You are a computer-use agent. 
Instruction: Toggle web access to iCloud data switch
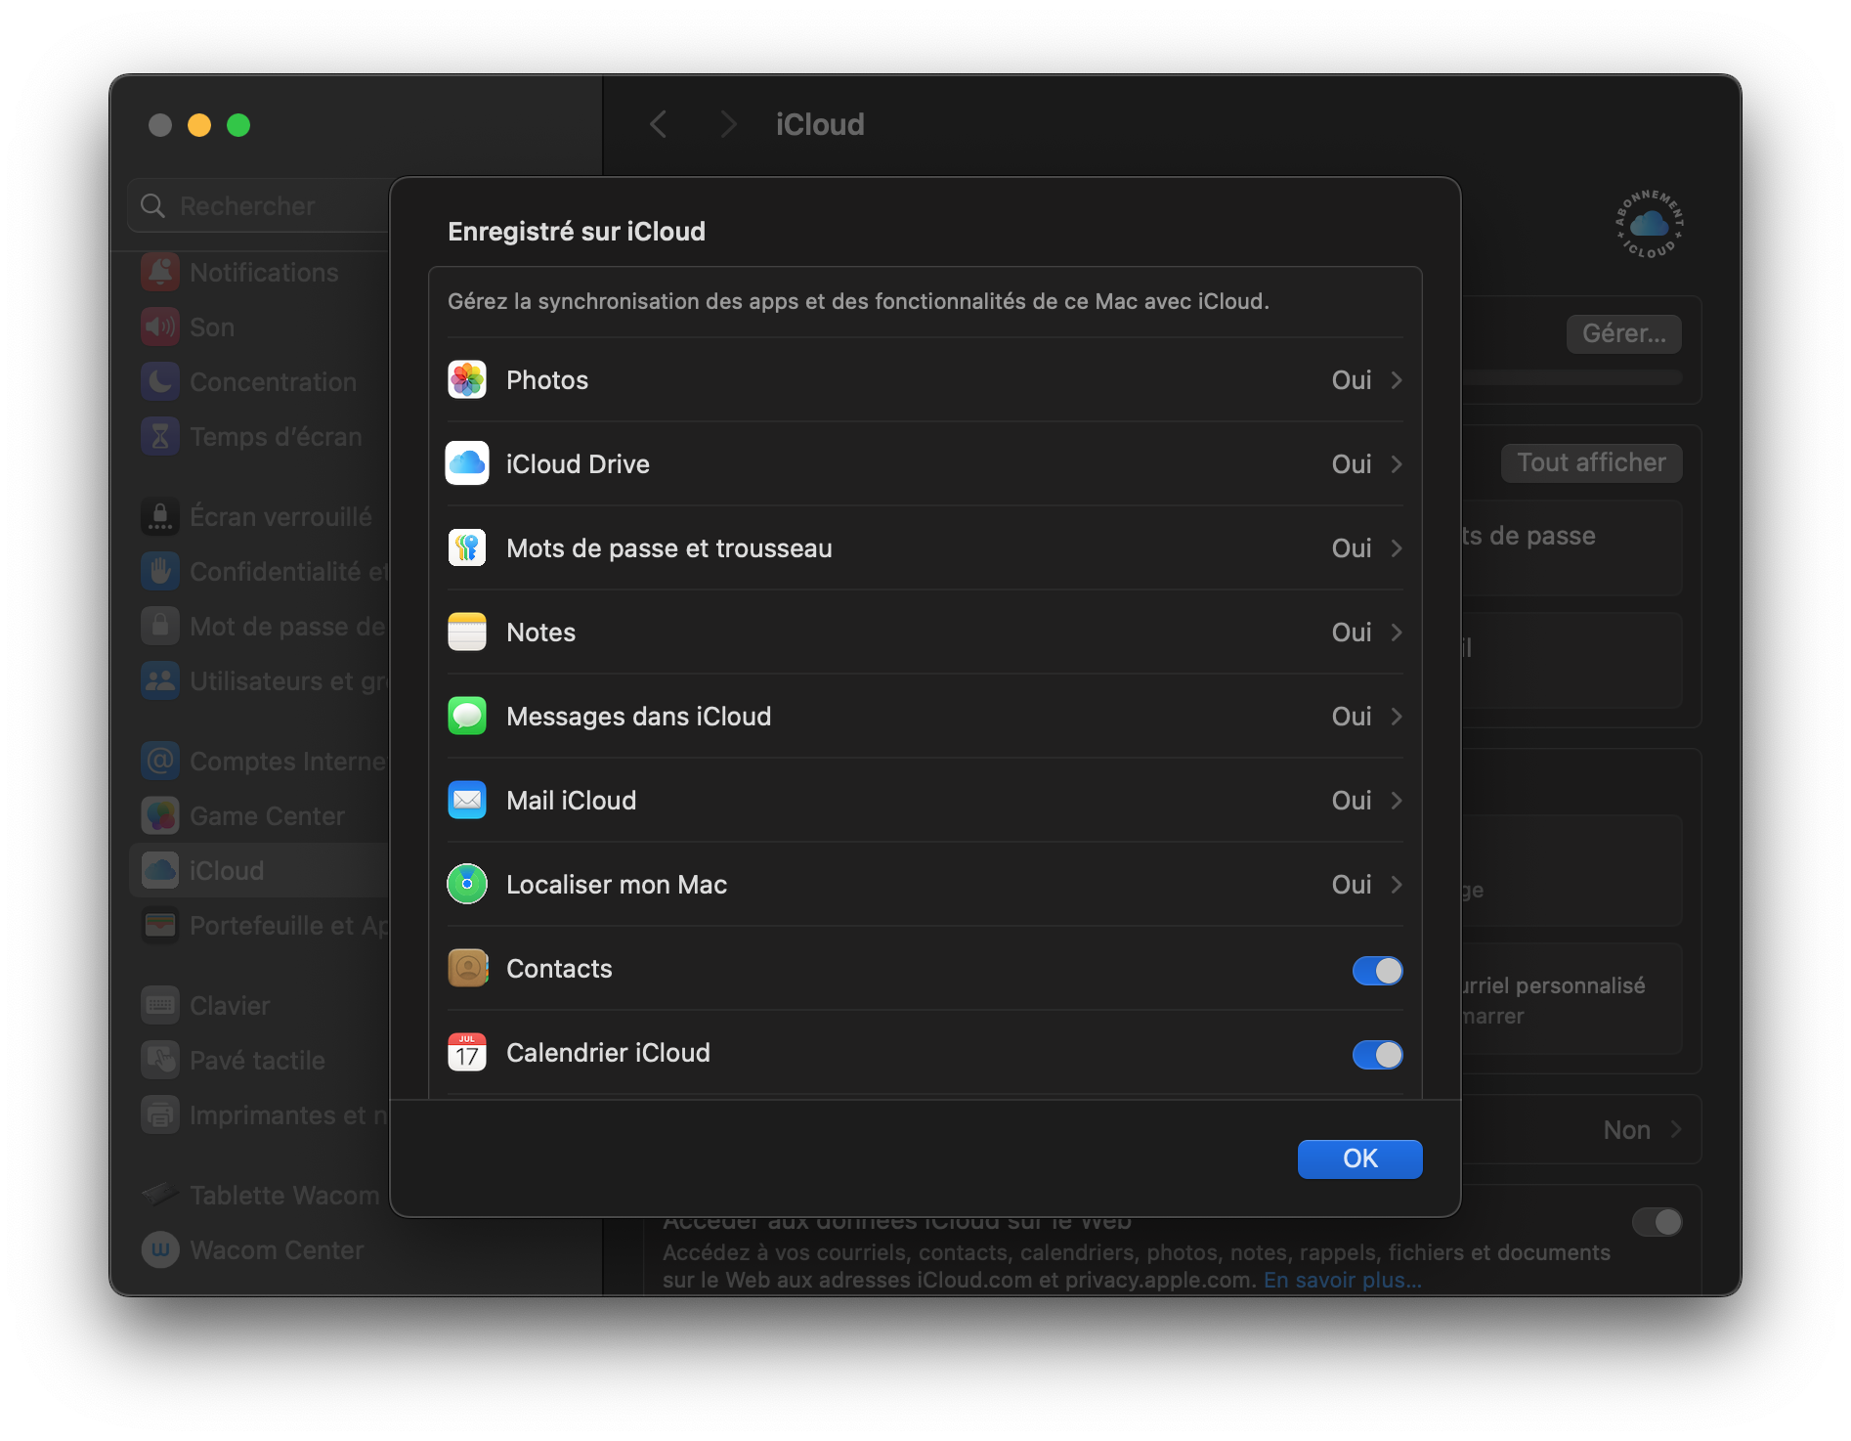[1657, 1222]
